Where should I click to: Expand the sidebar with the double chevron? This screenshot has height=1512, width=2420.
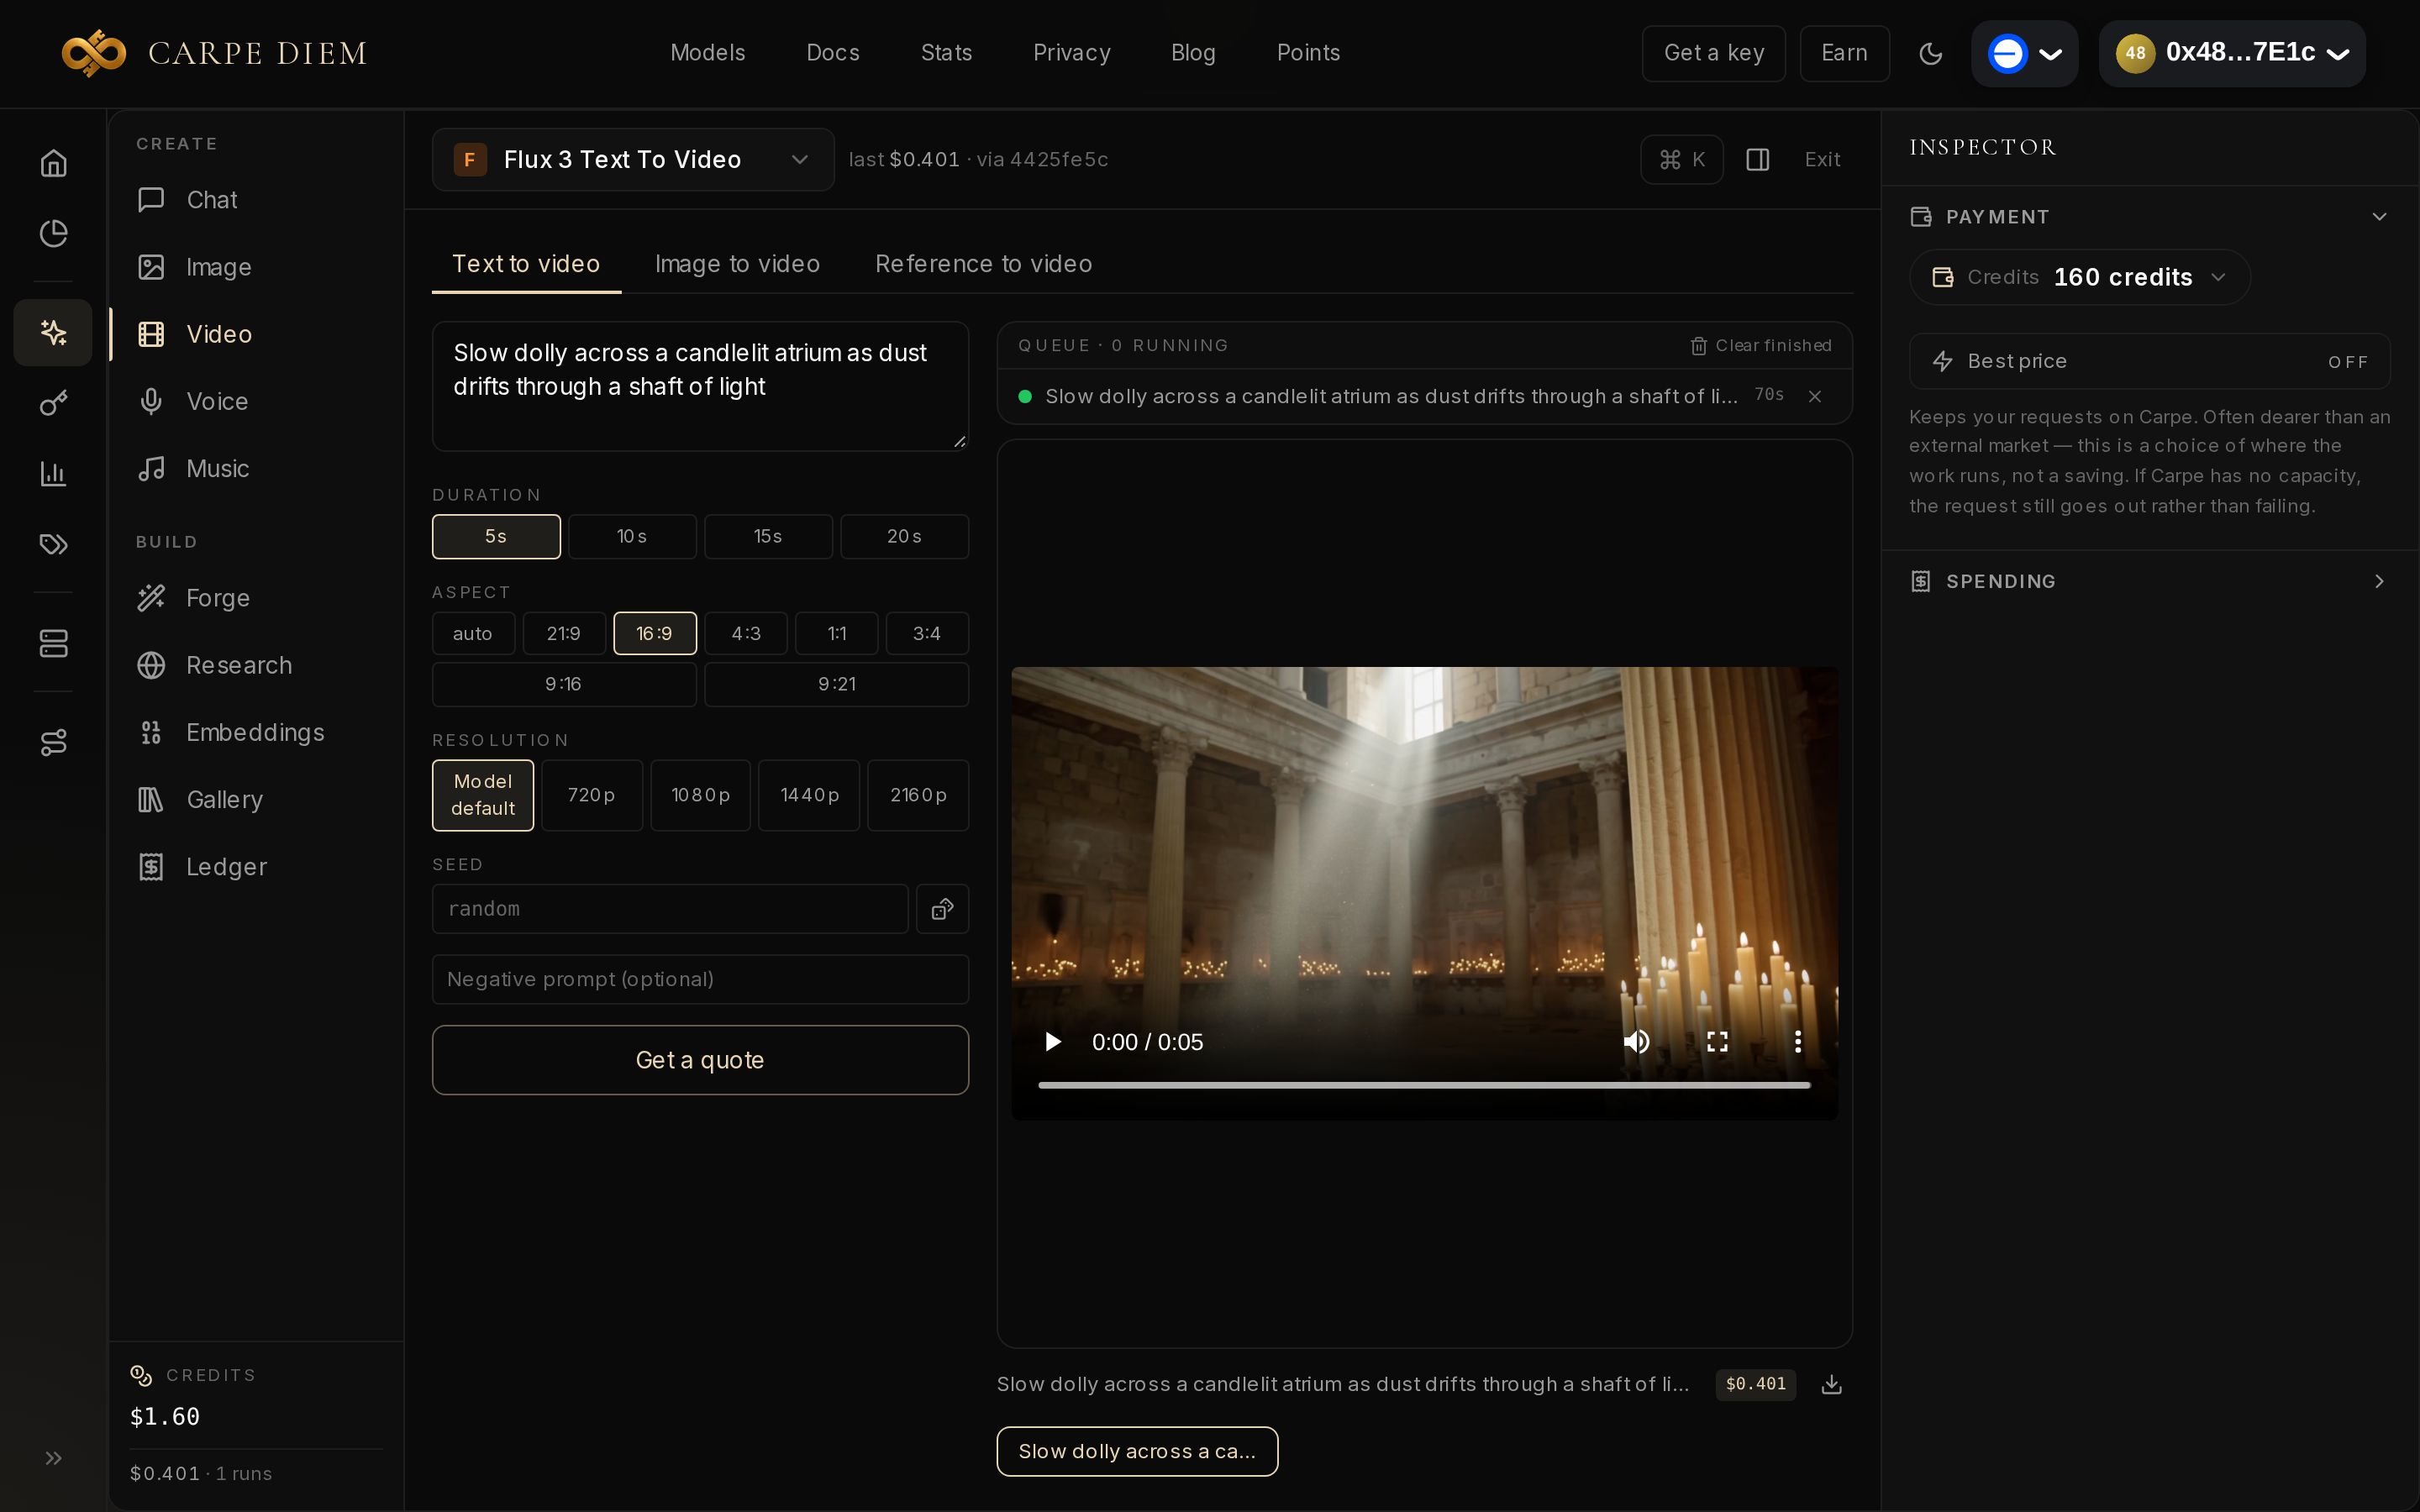pyautogui.click(x=53, y=1458)
